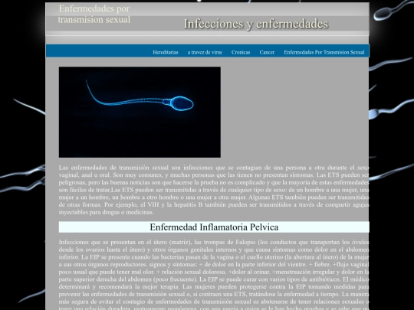Click the 'Infecciones y enfermedades' site title
The image size is (414, 310).
[x=256, y=24]
